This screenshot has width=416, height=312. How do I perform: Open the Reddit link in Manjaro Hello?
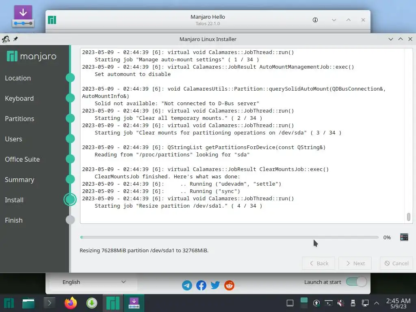point(229,286)
